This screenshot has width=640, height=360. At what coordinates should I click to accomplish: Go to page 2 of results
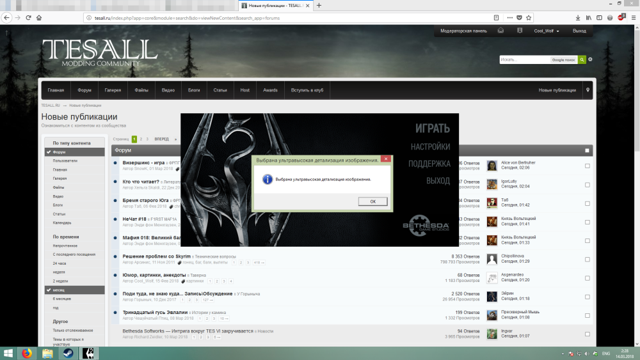141,139
